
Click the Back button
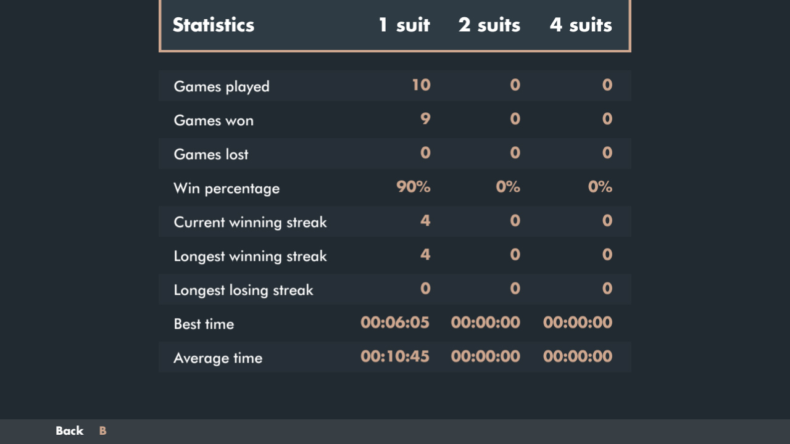(x=70, y=430)
